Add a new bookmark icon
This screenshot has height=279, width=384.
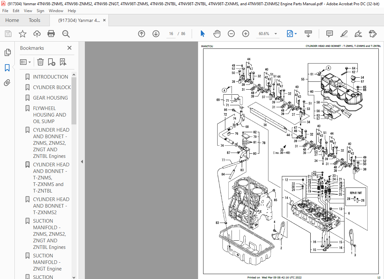pyautogui.click(x=51, y=62)
